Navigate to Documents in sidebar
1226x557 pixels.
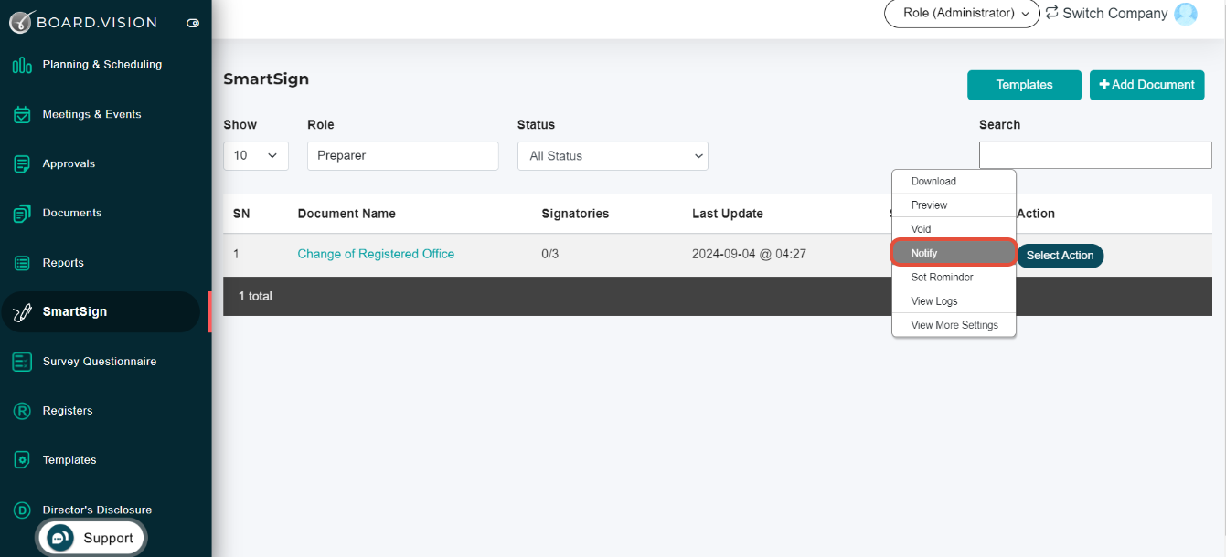click(72, 214)
